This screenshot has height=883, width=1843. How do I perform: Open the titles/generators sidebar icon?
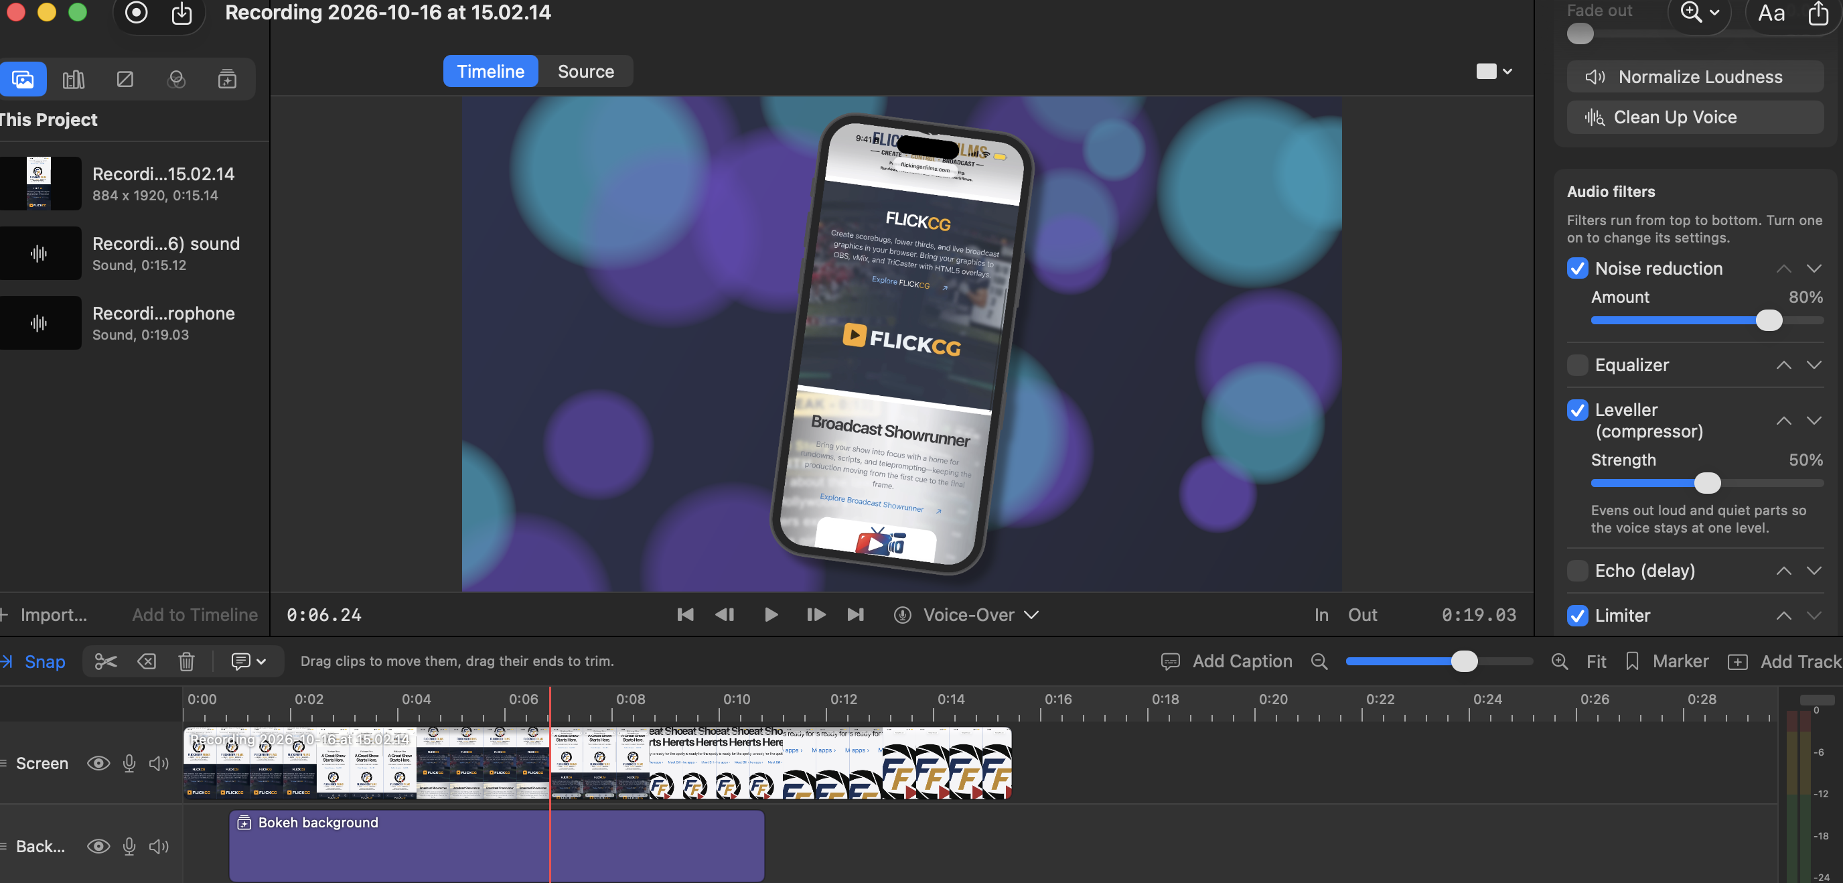tap(228, 78)
